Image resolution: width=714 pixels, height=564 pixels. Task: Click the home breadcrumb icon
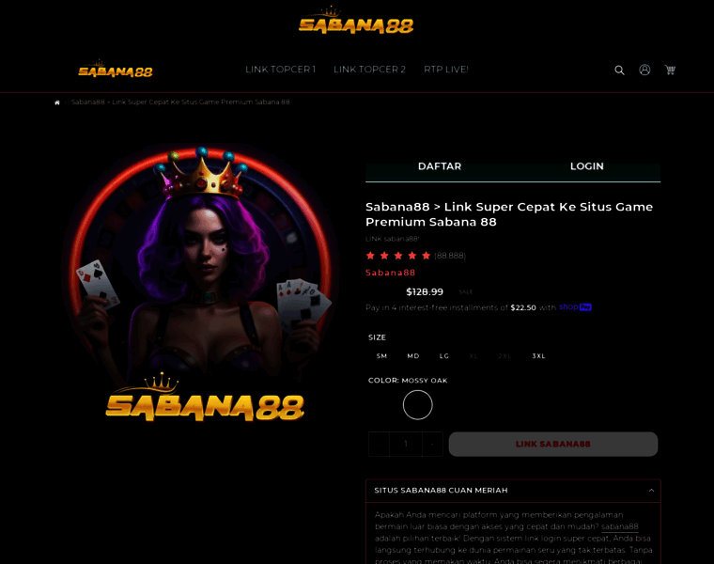pos(57,102)
